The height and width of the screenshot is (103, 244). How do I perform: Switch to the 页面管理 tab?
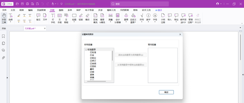41,10
